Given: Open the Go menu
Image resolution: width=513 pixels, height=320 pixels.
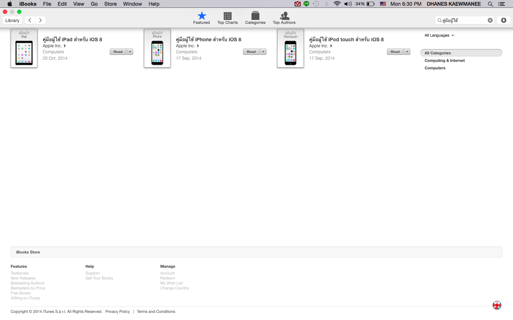Looking at the screenshot, I should 94,4.
